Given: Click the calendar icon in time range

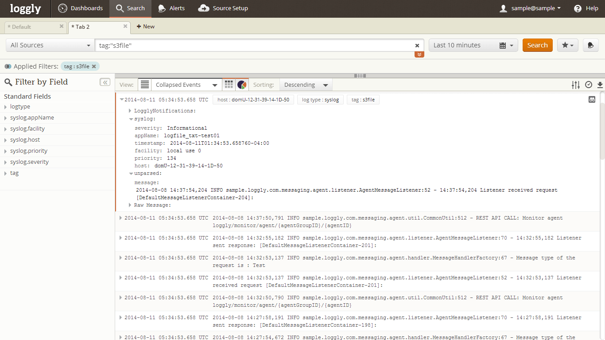Looking at the screenshot, I should [x=502, y=46].
